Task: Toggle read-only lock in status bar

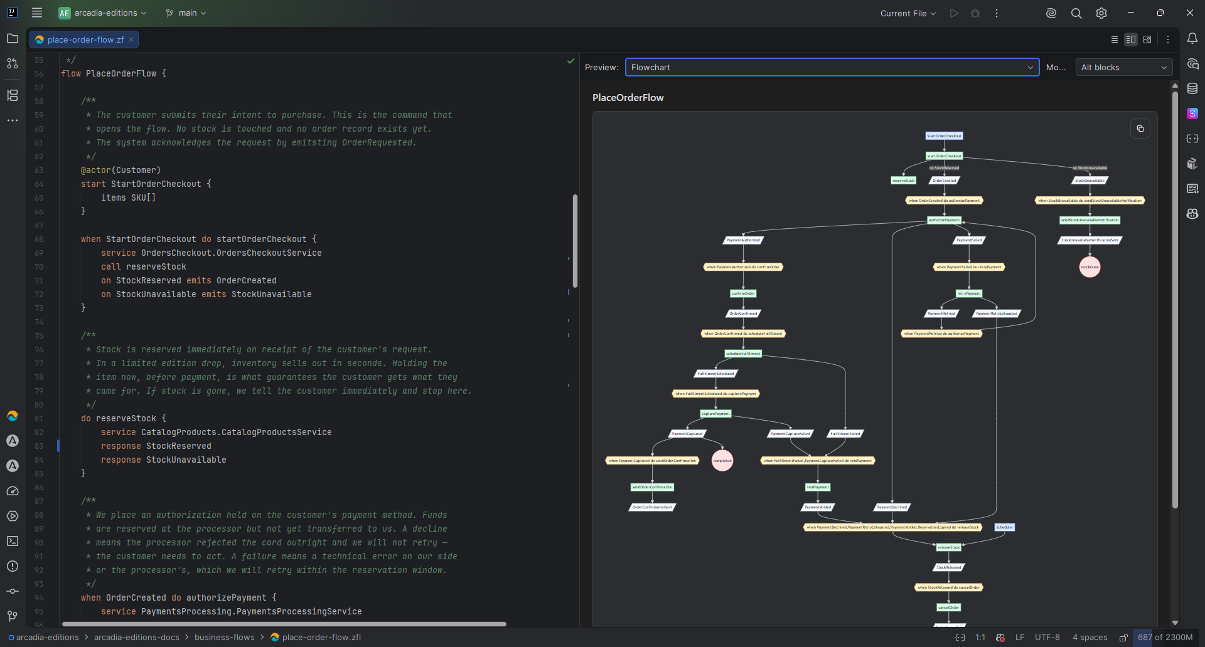Action: [x=1123, y=638]
